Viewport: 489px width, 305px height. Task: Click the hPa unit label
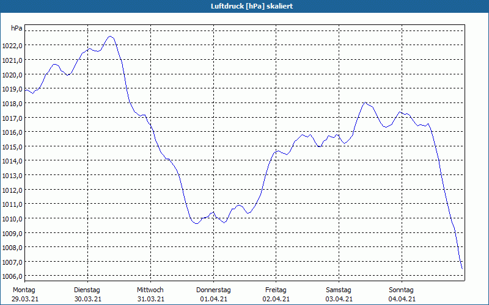tap(17, 28)
